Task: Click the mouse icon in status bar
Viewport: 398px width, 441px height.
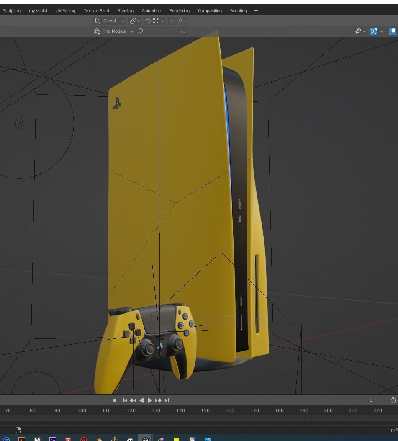Action: tap(18, 430)
